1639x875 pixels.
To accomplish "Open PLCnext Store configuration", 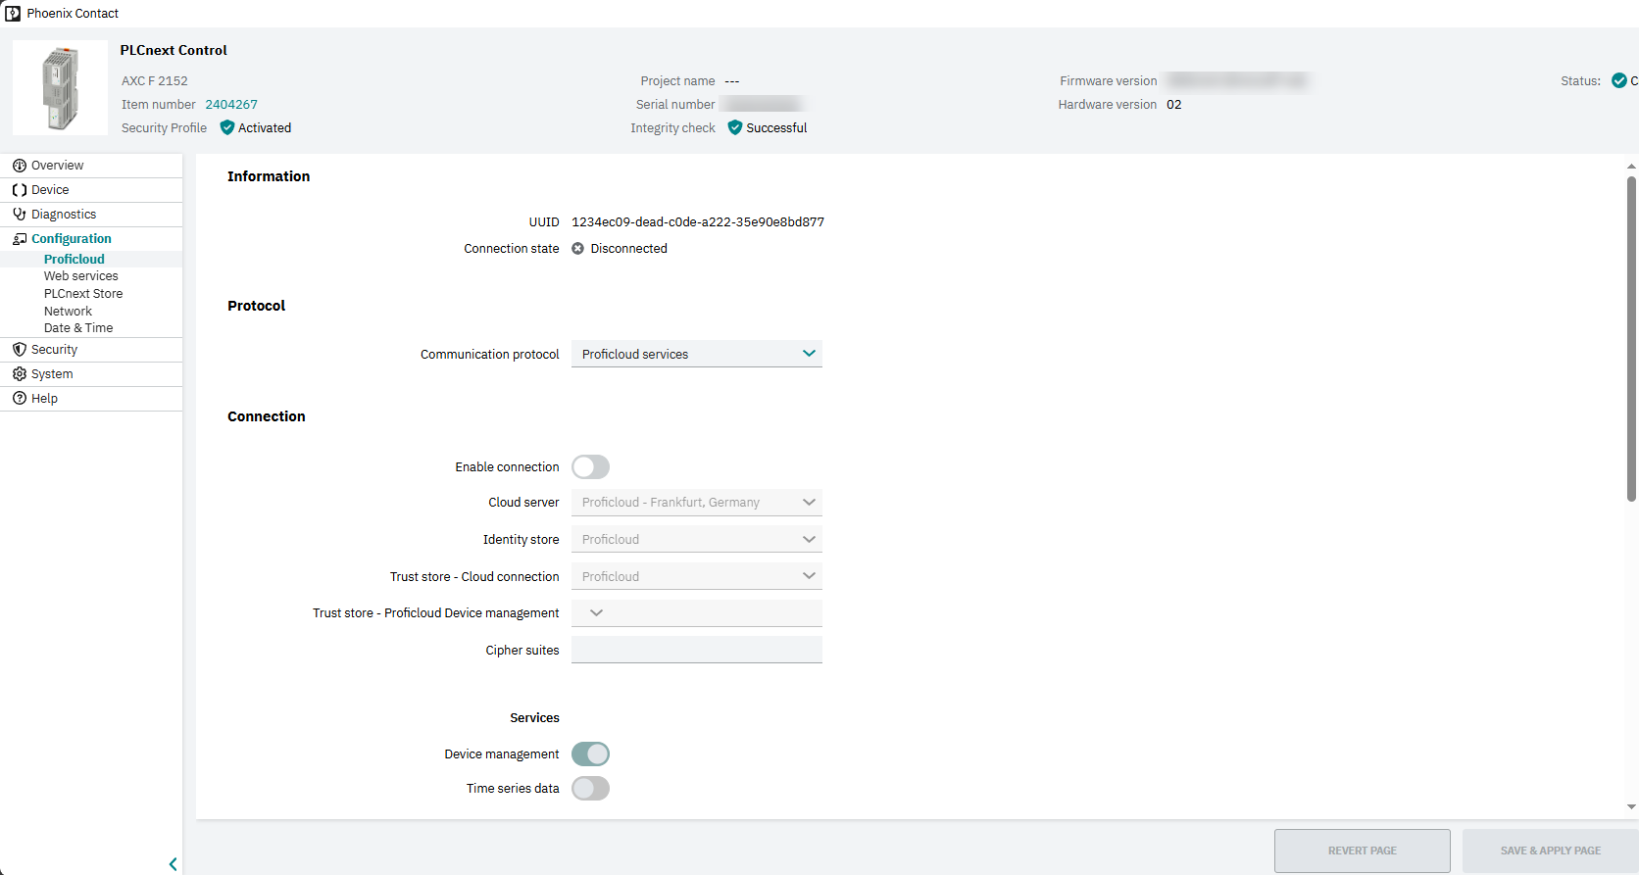I will (x=83, y=294).
